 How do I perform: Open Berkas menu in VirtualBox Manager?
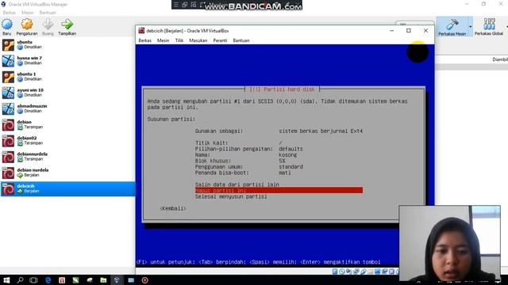9,13
